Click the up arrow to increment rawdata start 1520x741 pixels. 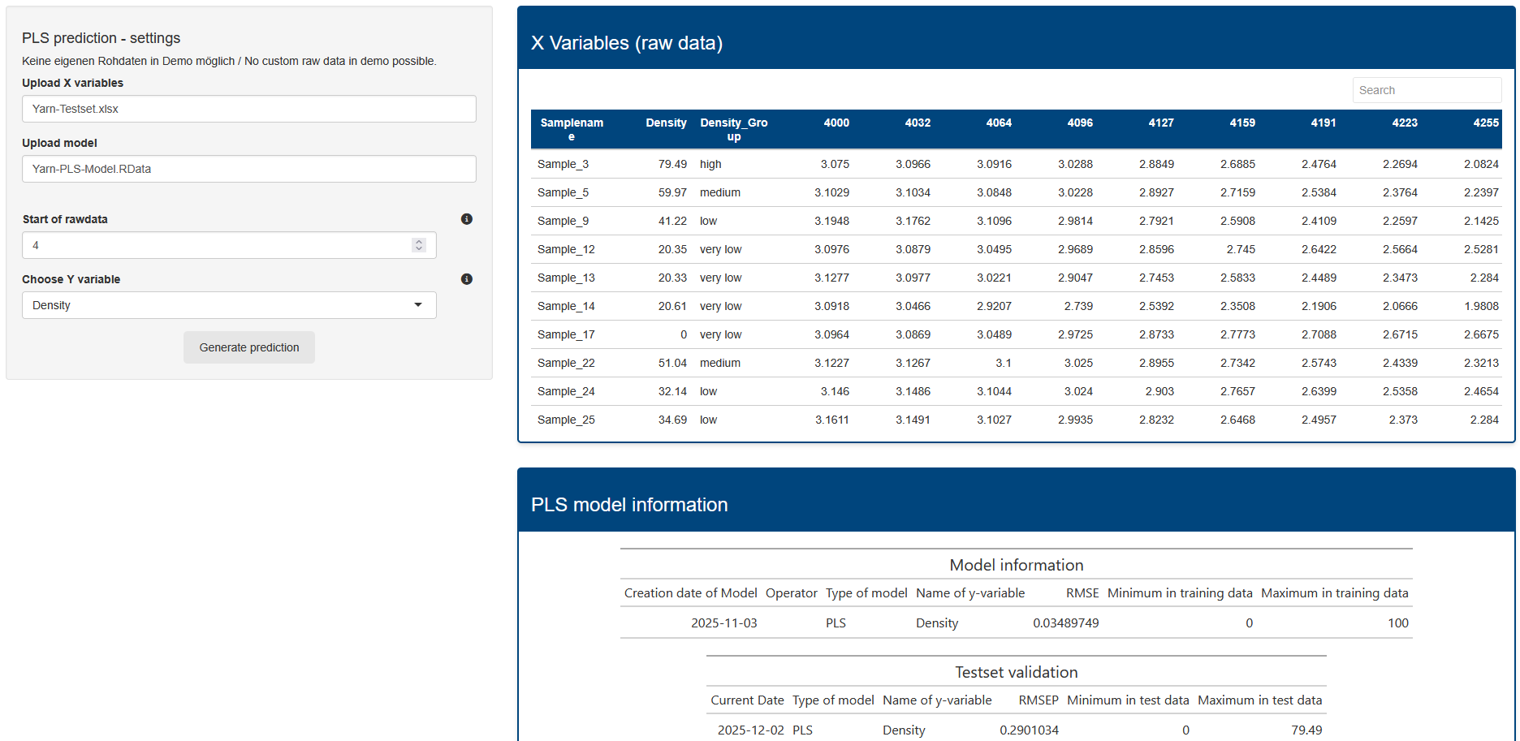(x=418, y=240)
